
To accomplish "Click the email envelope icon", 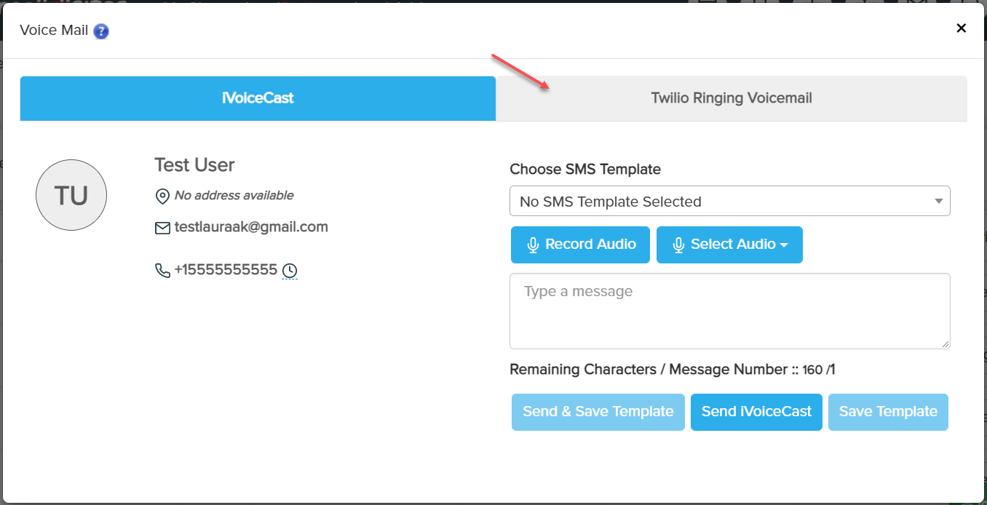I will coord(162,228).
